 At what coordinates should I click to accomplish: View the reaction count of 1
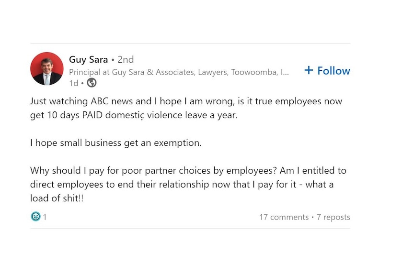[x=45, y=217]
